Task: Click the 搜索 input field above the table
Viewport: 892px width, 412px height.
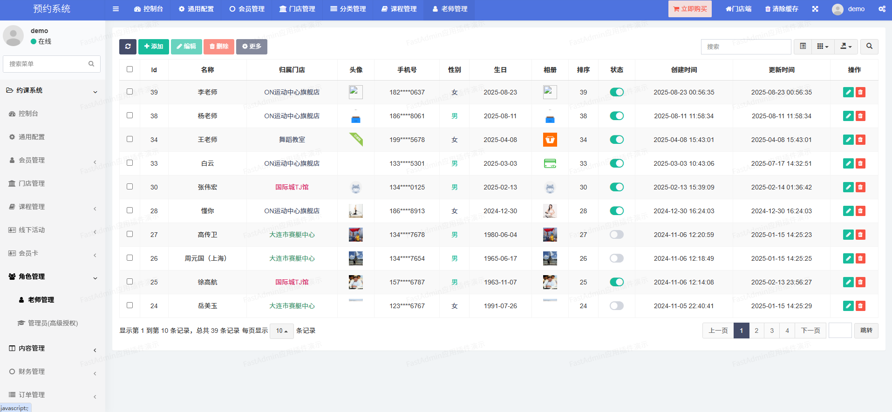Action: pos(746,47)
